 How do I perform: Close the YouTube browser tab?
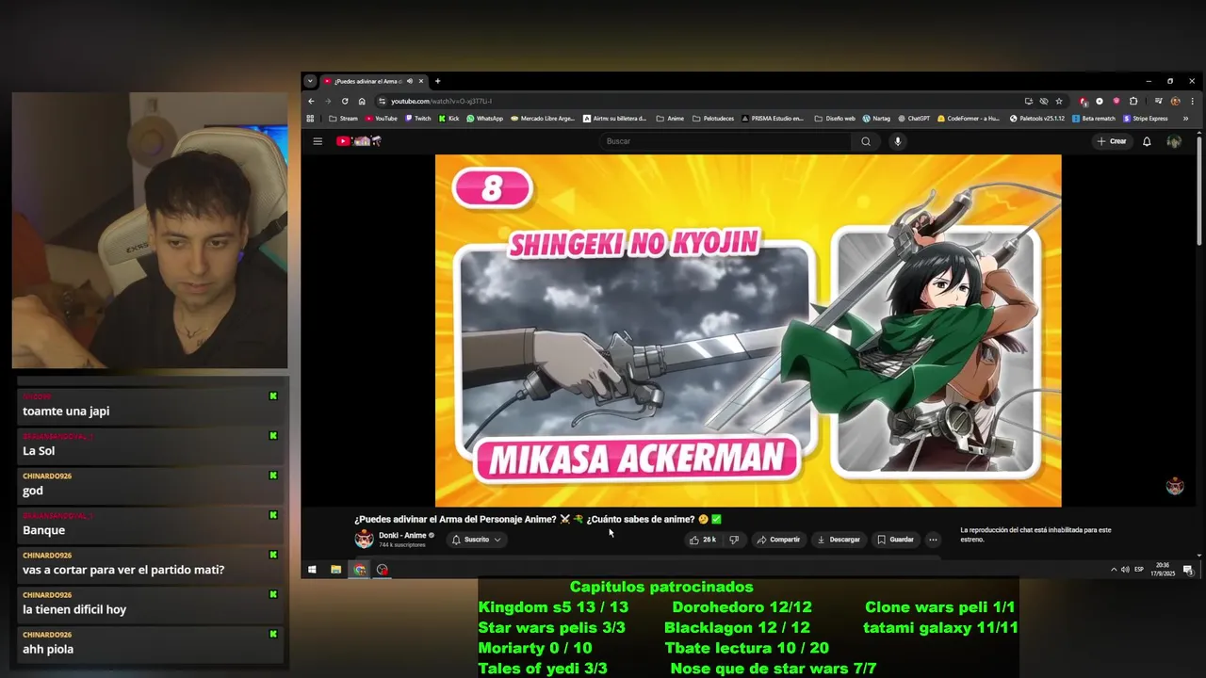point(421,81)
